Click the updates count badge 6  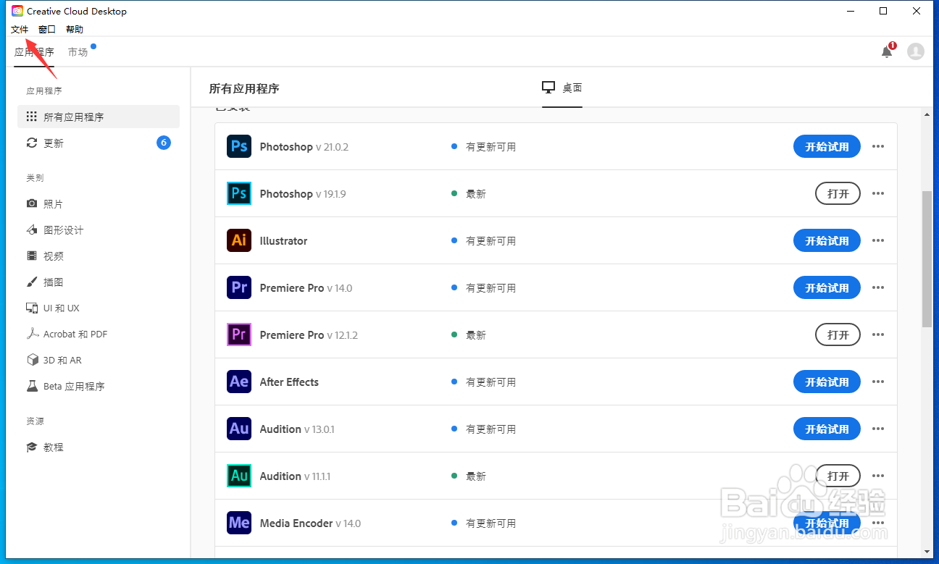coord(164,143)
